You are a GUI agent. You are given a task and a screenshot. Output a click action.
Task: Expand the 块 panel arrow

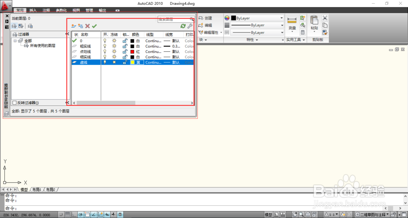point(206,40)
